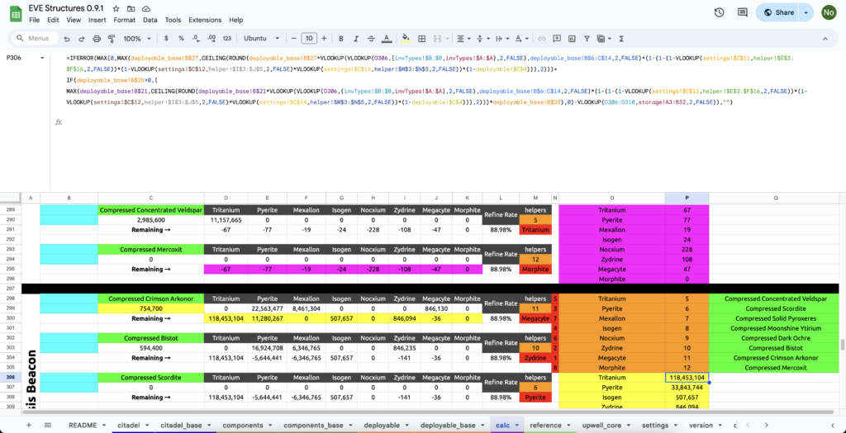Open the zoom level dropdown

click(137, 39)
